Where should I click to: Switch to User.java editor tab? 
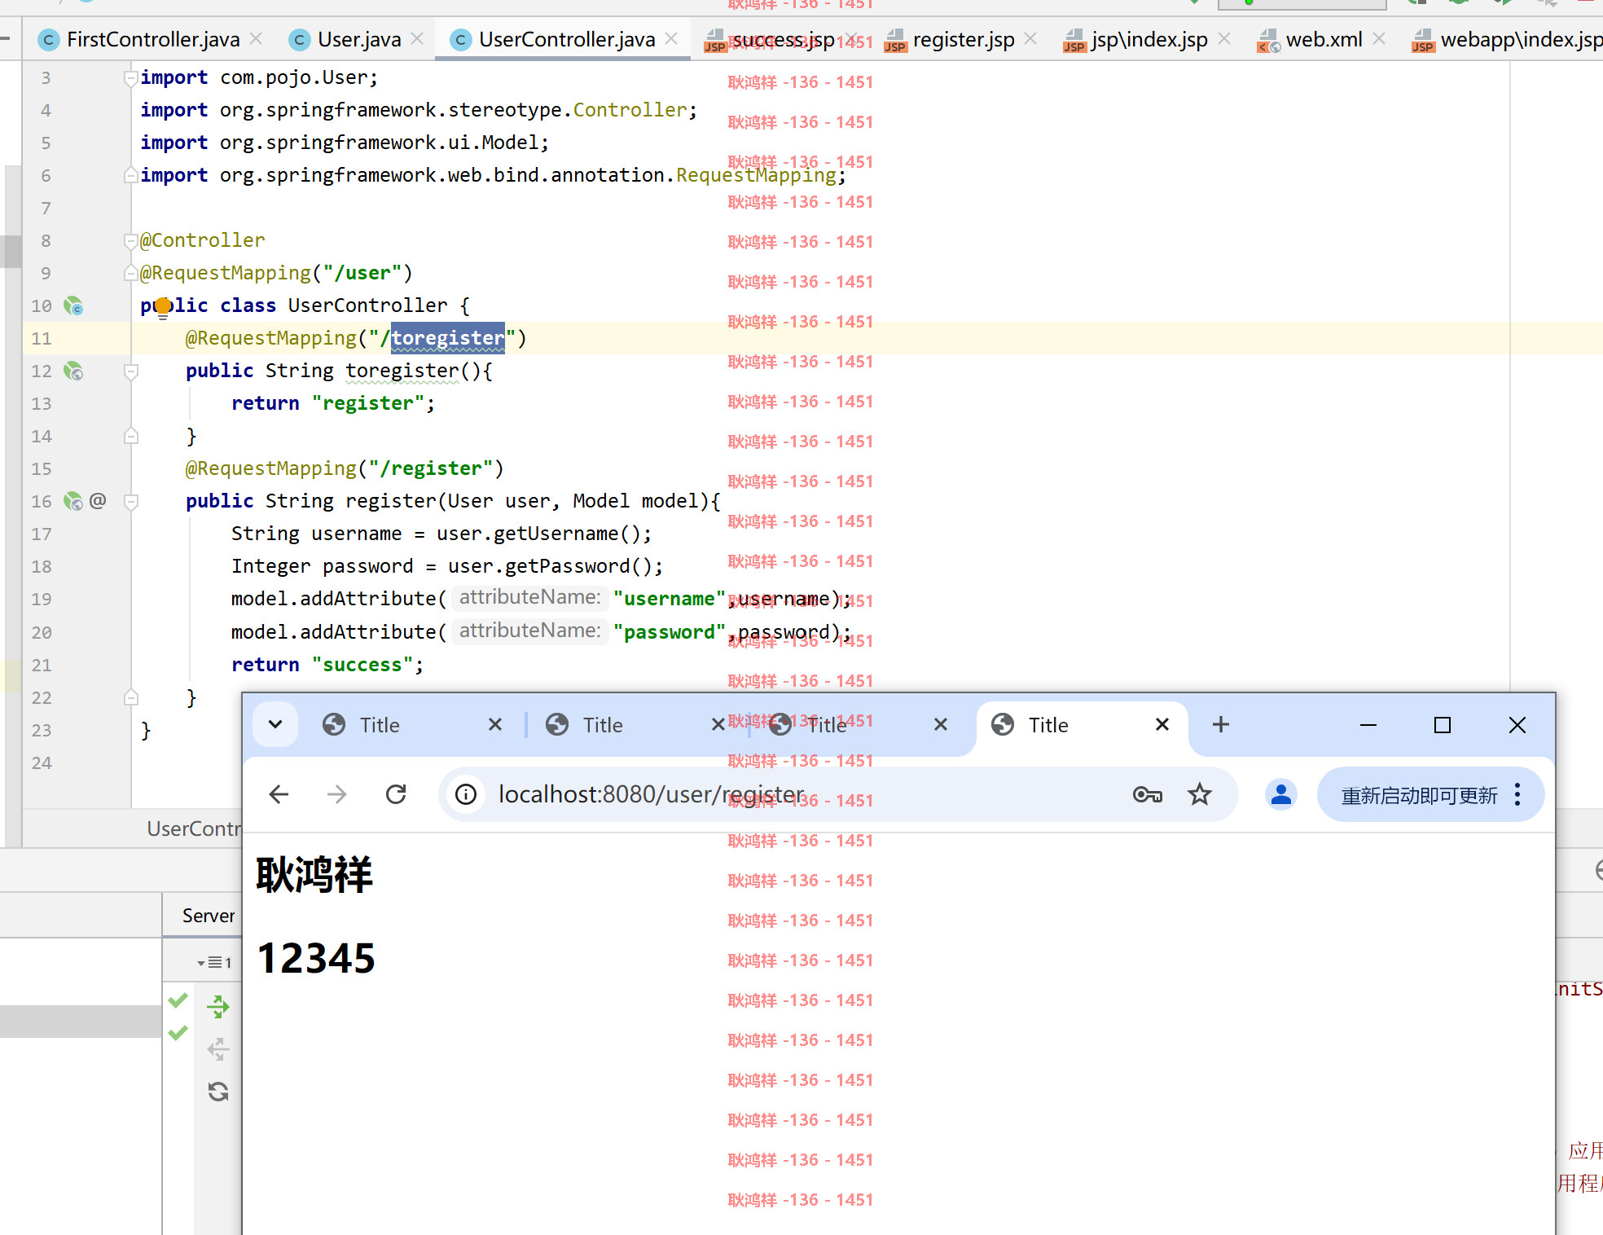pyautogui.click(x=358, y=39)
